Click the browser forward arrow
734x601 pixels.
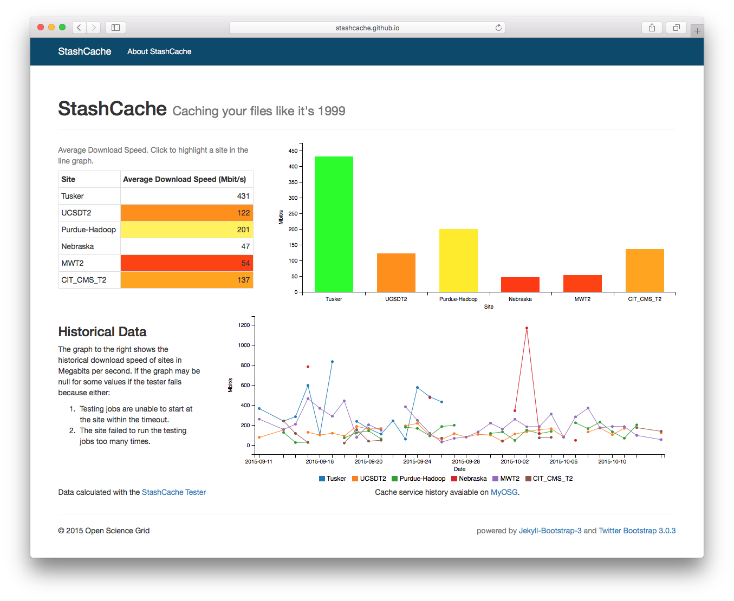(94, 27)
